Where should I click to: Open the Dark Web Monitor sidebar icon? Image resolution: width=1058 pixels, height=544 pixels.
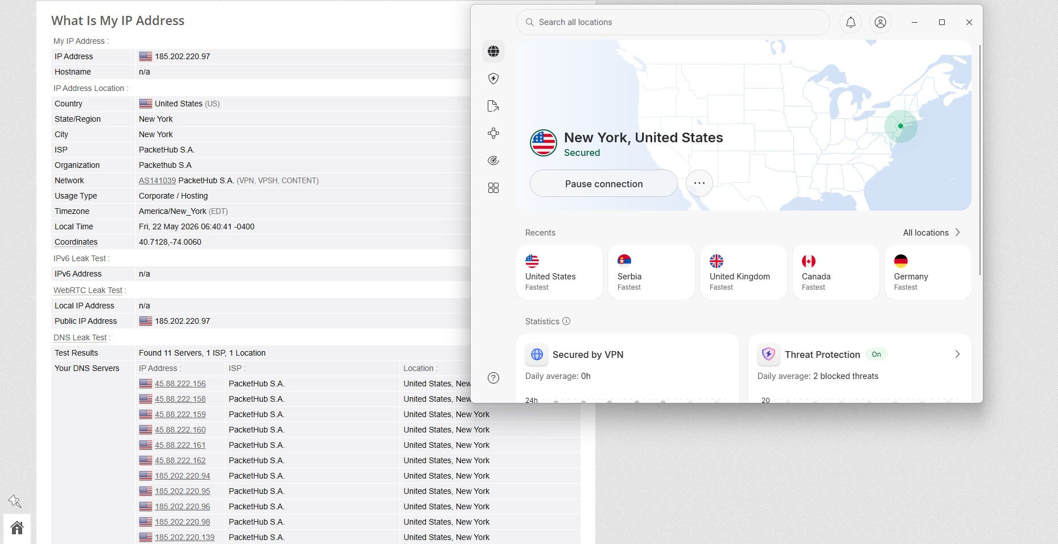pyautogui.click(x=493, y=160)
